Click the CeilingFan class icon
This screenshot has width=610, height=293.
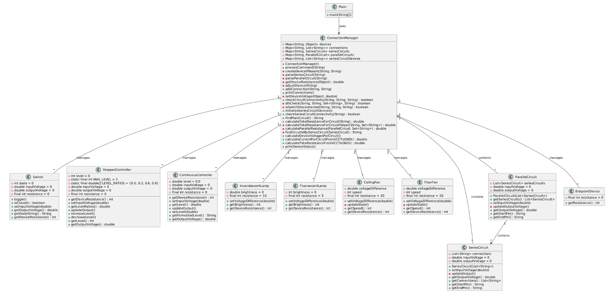point(359,182)
